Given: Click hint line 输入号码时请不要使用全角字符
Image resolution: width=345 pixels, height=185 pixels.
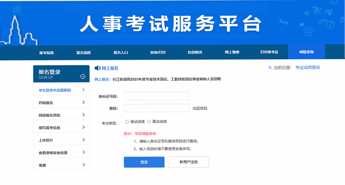Looking at the screenshot, I should 163,149.
